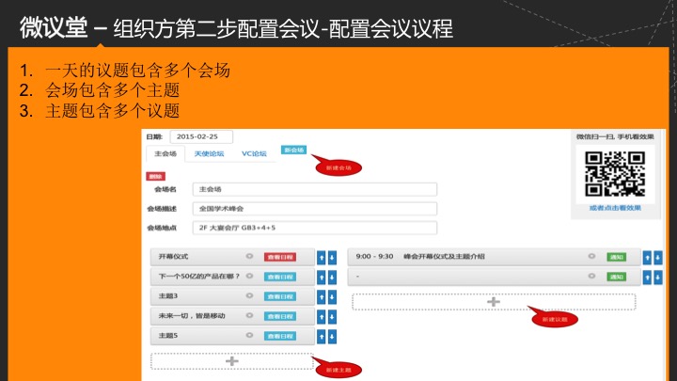Switch to the 天使论坛 tab
This screenshot has height=381, width=677.
point(209,152)
